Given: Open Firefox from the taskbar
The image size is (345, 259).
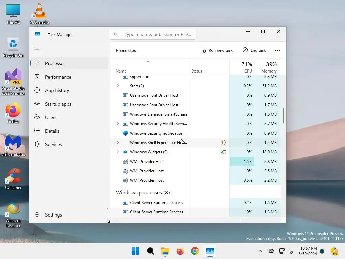Looking at the screenshot, I should click(x=180, y=251).
